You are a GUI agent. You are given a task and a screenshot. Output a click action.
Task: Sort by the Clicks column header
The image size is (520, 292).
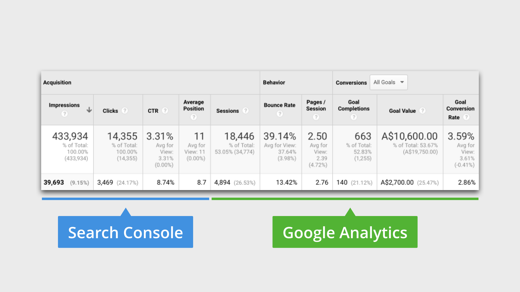pos(110,111)
